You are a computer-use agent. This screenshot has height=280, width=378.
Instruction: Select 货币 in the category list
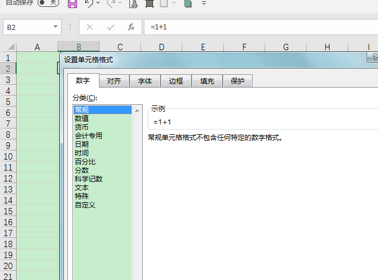[x=102, y=127]
